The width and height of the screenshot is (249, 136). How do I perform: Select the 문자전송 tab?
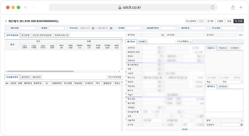[223, 87]
